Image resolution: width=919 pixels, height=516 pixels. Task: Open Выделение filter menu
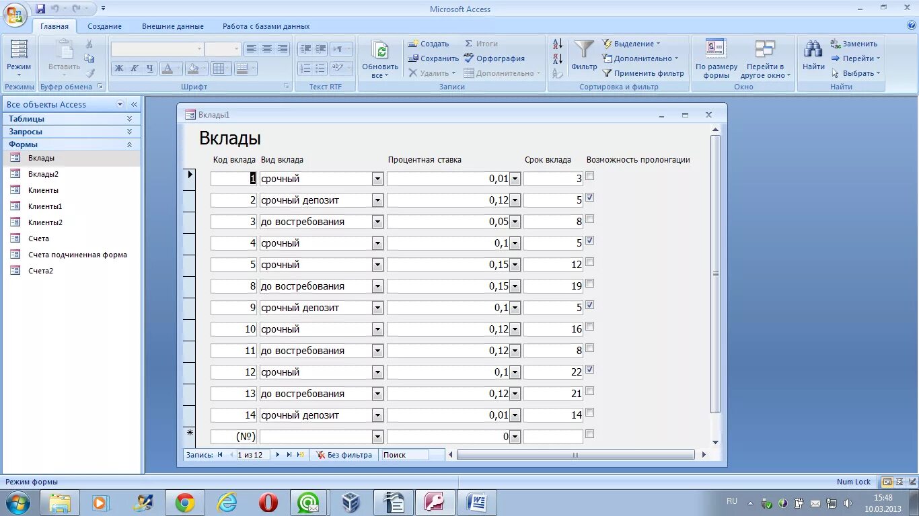click(x=632, y=44)
